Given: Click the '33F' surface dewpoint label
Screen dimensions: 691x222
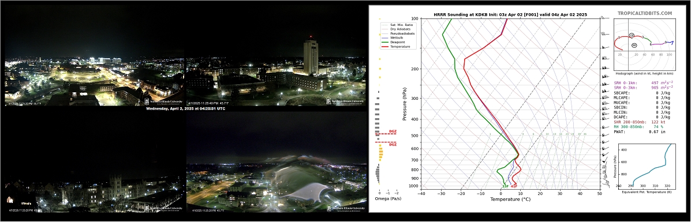Looking at the screenshot, I should tap(505, 186).
